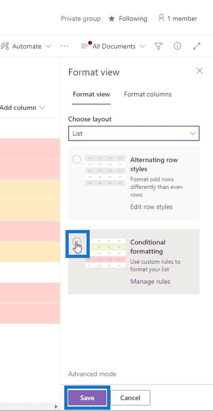
Task: Expand content with the full-screen arrow icon
Action: [196, 46]
